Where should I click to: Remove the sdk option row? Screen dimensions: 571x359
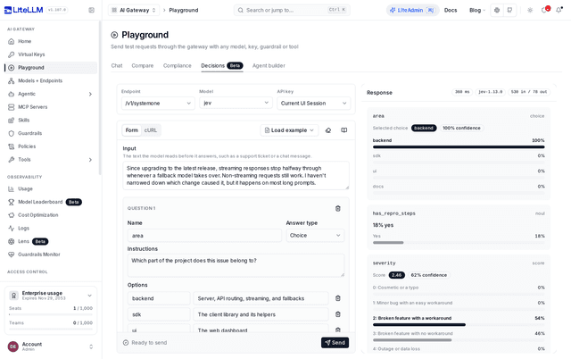[x=338, y=314]
